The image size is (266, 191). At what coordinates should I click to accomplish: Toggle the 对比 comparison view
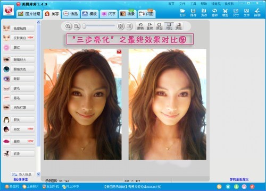(x=169, y=26)
